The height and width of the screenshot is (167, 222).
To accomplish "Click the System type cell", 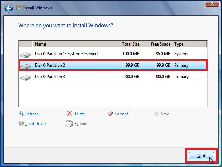I will pyautogui.click(x=181, y=54).
